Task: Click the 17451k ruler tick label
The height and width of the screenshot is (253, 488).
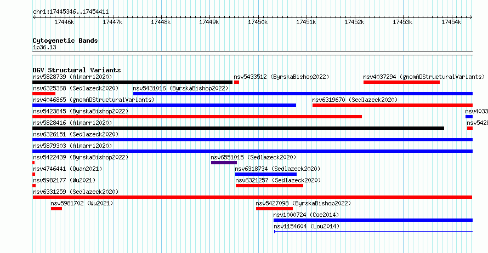Action: 306,22
